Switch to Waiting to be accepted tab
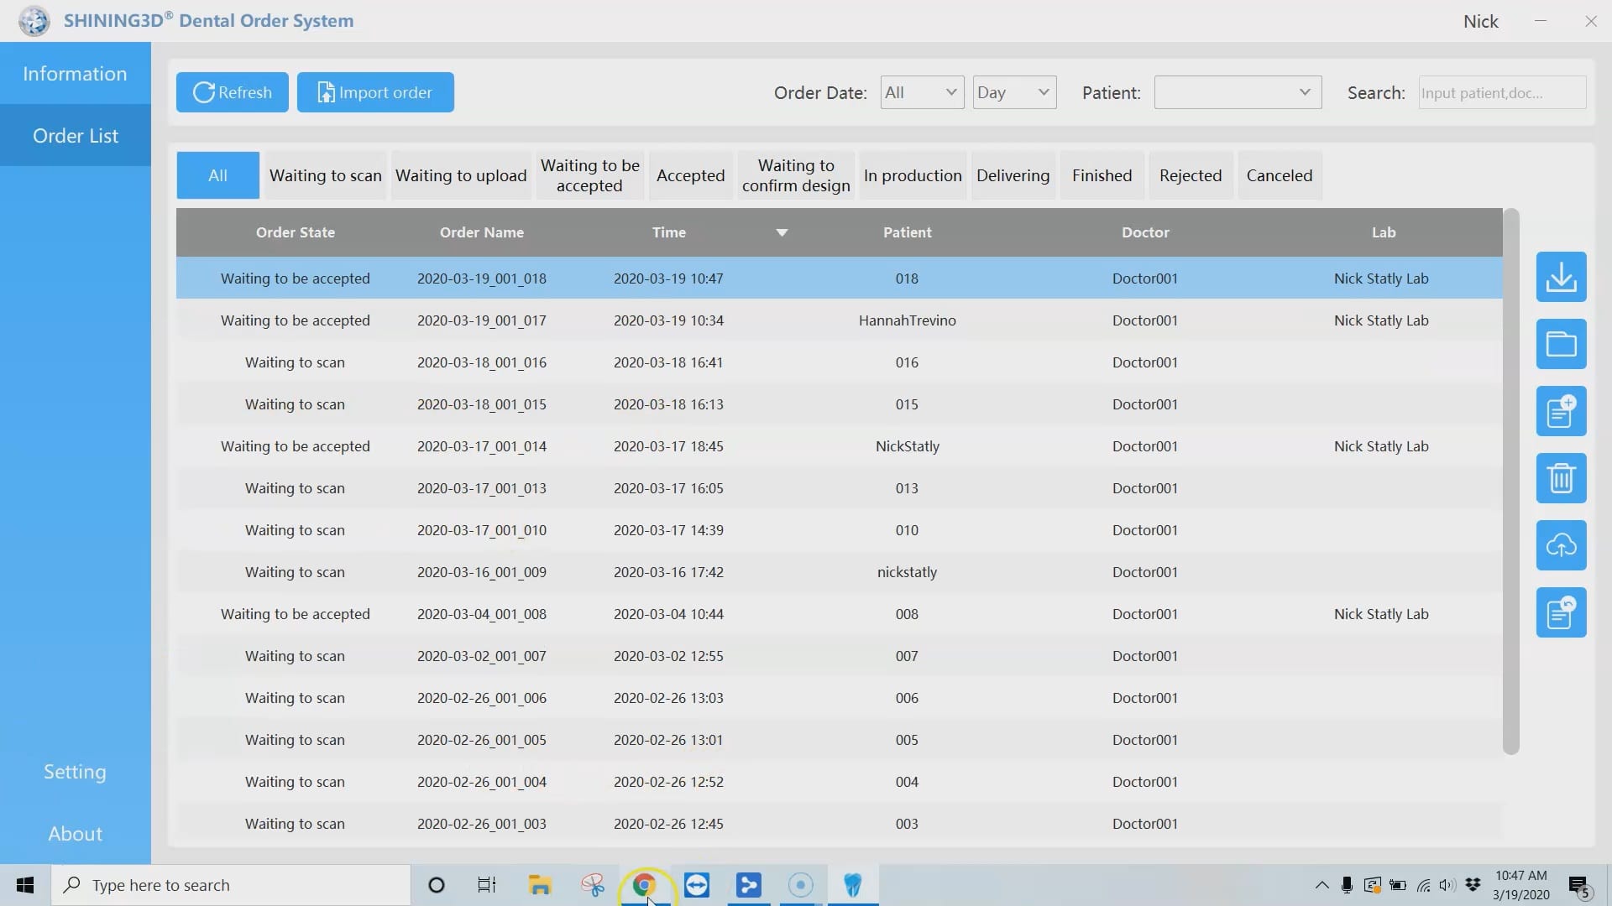The image size is (1612, 906). pyautogui.click(x=589, y=175)
